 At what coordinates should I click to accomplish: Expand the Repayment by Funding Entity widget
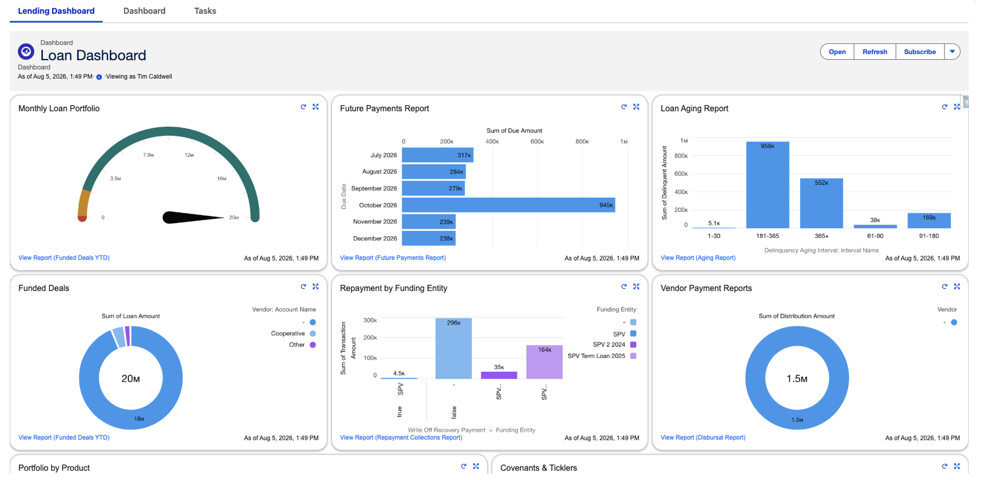[636, 286]
